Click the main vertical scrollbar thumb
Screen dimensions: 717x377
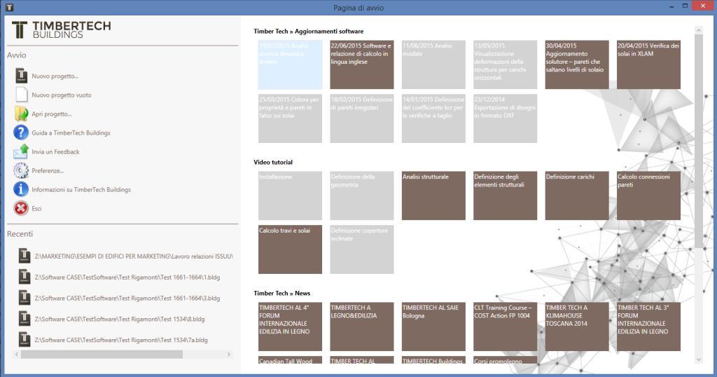point(698,142)
